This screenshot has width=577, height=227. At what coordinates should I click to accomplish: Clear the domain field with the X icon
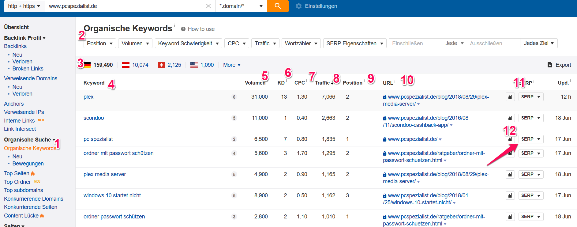click(x=208, y=6)
